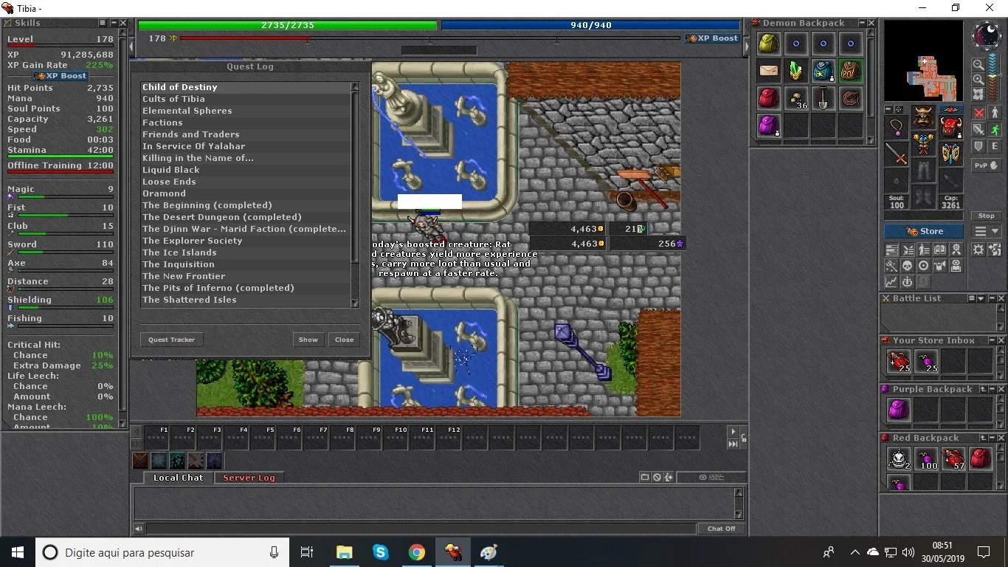Open the blue star backpack
This screenshot has height=567, width=1008.
coord(824,71)
